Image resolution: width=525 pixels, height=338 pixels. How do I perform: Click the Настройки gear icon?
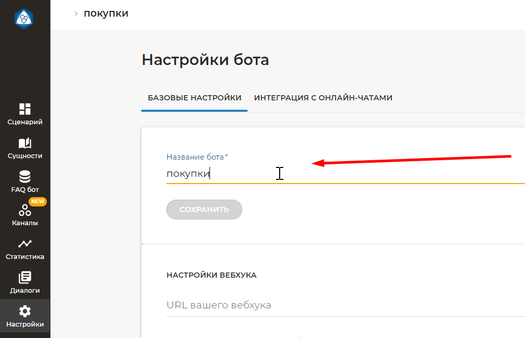[25, 311]
